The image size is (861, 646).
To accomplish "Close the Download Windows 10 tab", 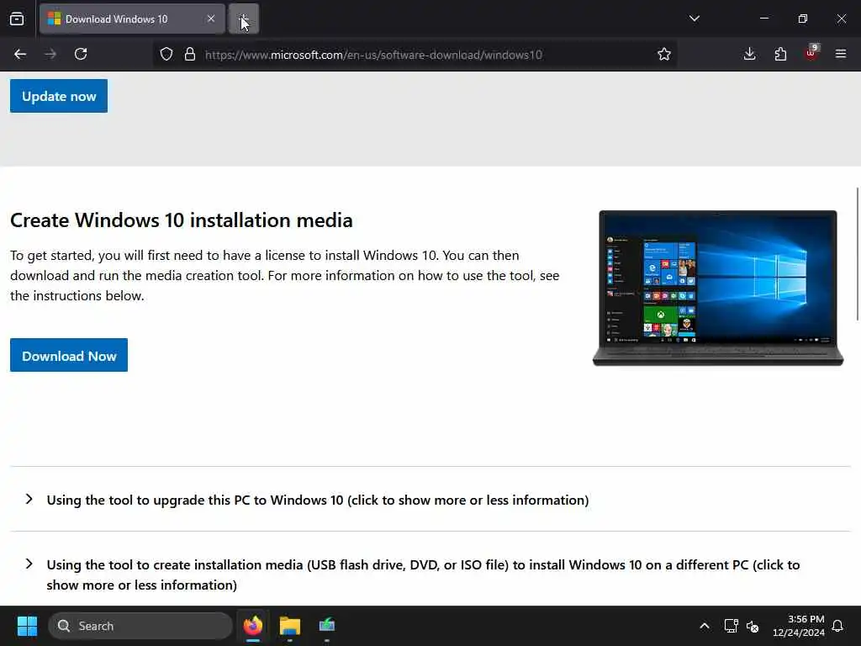I will pos(211,19).
